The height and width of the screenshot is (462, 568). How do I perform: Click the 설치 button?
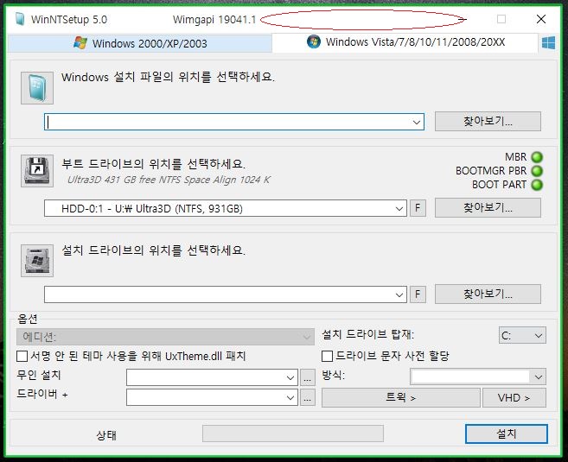coord(506,434)
